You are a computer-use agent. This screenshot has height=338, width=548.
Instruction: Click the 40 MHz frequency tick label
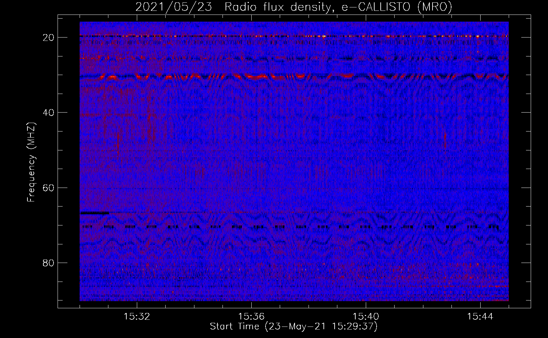pos(49,112)
